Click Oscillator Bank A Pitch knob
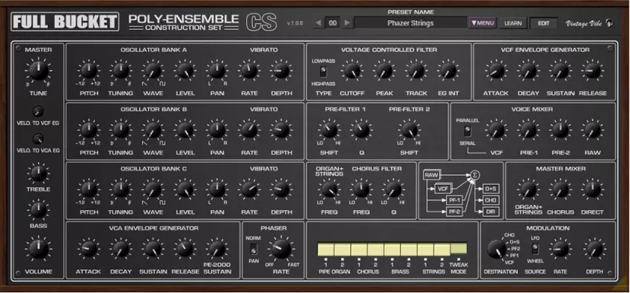The height and width of the screenshot is (293, 630). 89,71
